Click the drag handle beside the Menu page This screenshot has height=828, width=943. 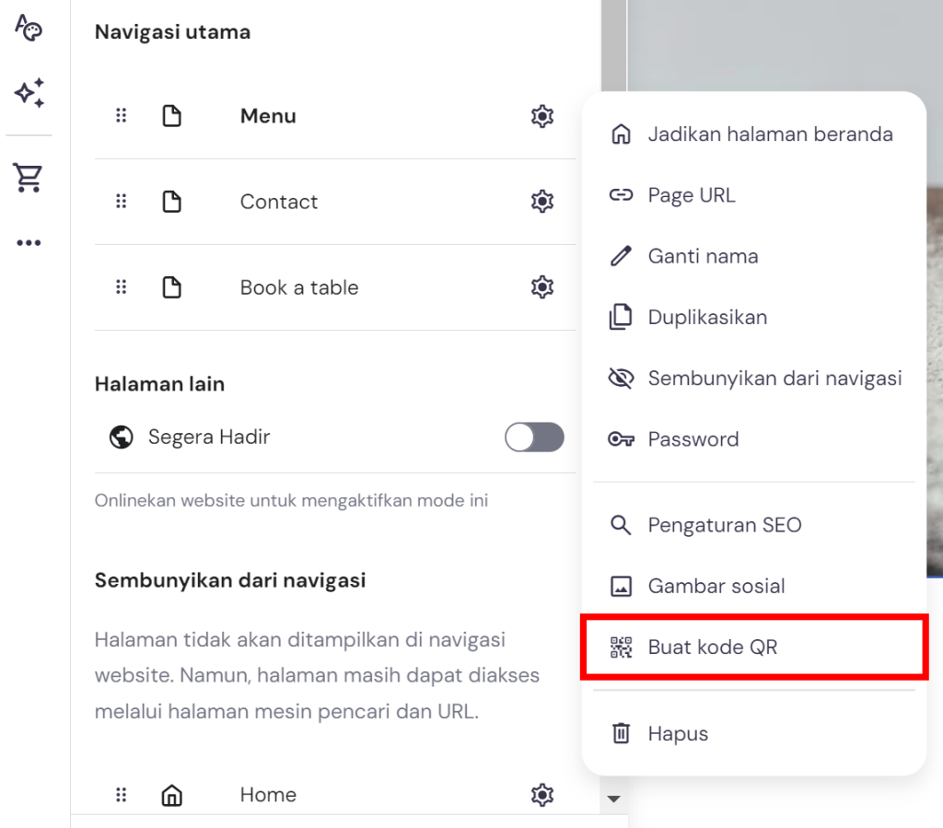tap(121, 115)
